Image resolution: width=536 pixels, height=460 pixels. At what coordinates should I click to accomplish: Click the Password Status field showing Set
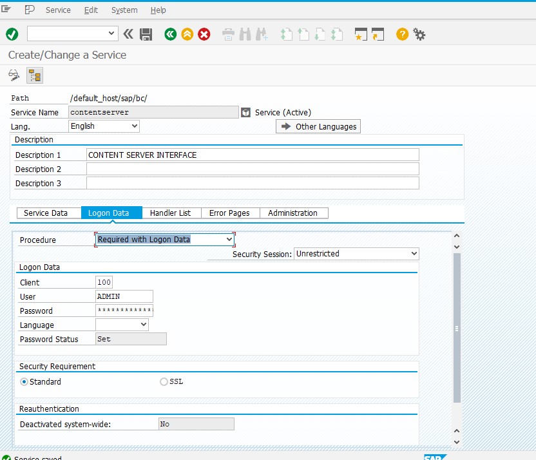[131, 339]
